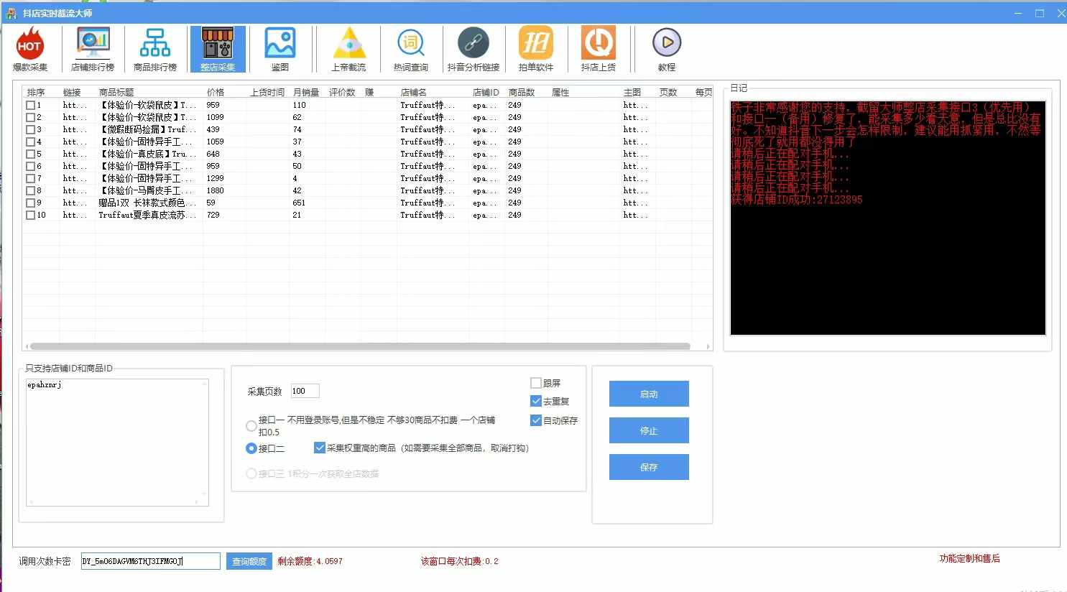Screen dimensions: 1067x592
Task: Click the 该窗口每次扣费:0.2 text
Action: (x=460, y=561)
